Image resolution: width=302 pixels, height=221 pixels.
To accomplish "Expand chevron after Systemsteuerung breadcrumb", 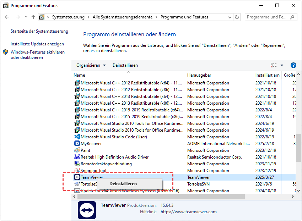I will pyautogui.click(x=88, y=17).
